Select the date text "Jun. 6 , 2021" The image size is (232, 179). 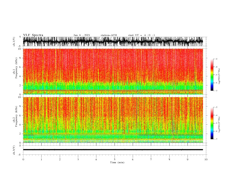point(82,35)
